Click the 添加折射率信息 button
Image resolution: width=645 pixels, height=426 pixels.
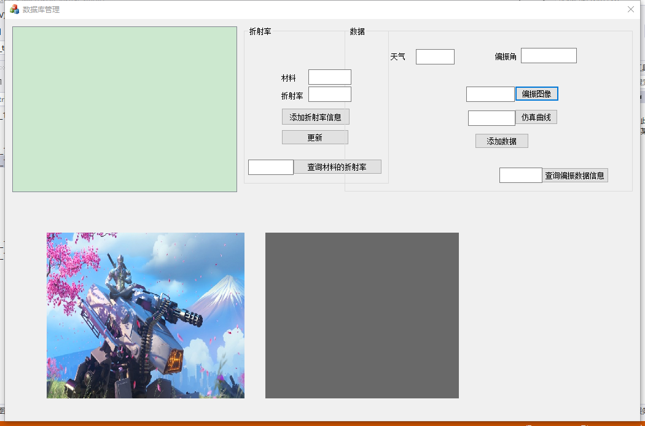click(x=316, y=117)
